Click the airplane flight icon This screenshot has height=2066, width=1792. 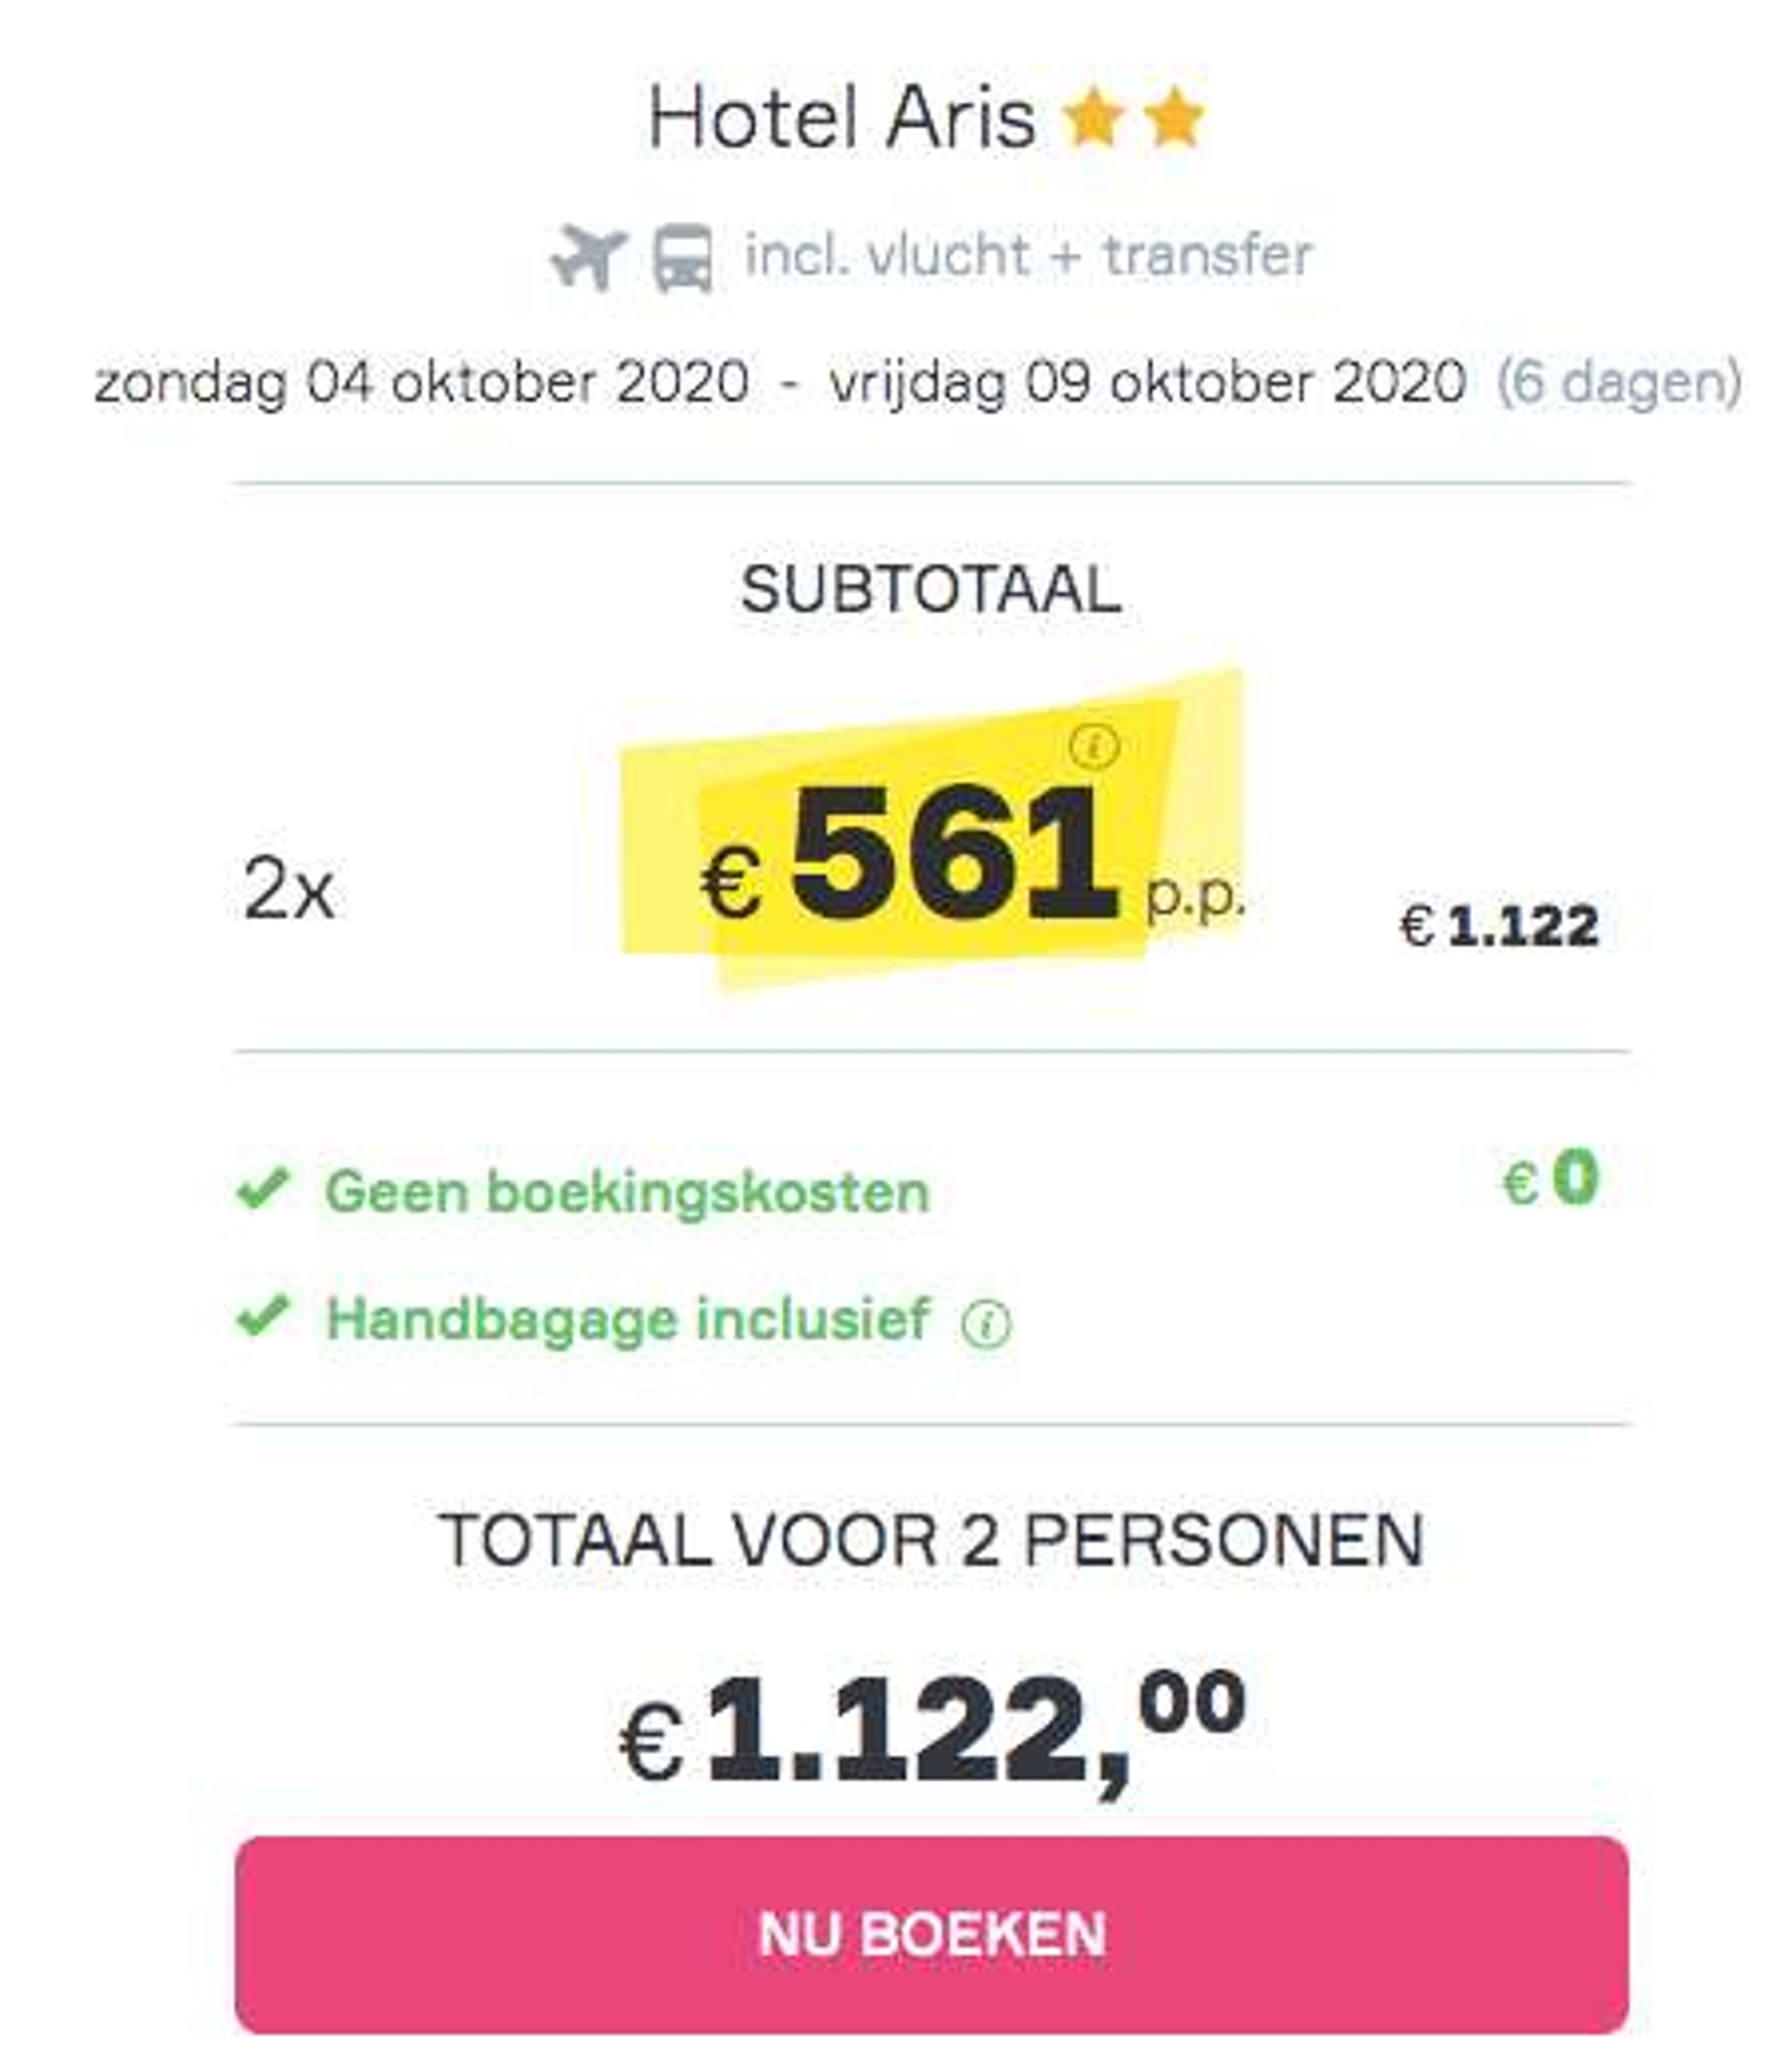[589, 257]
